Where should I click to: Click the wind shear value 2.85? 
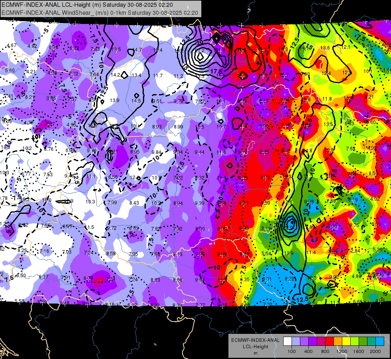point(264,152)
